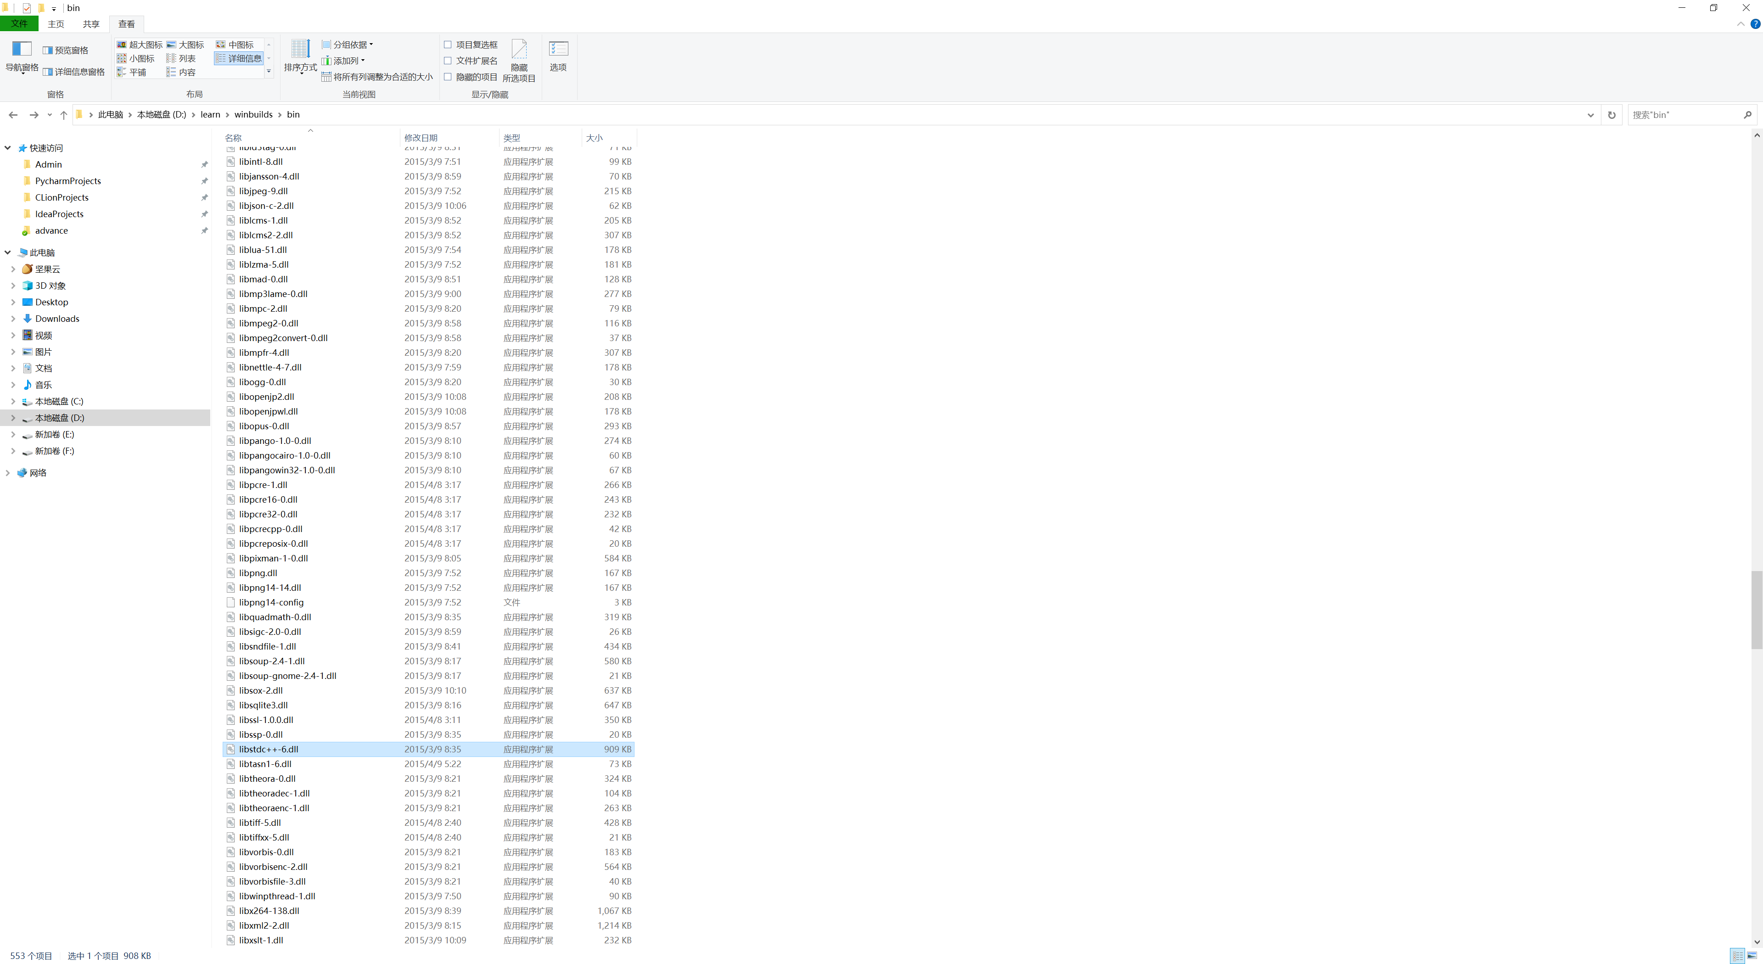This screenshot has height=964, width=1763.
Task: Switch to large icons layout
Action: pos(185,45)
